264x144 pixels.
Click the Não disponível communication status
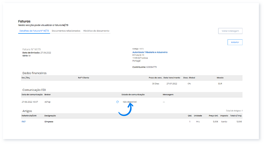(130, 102)
